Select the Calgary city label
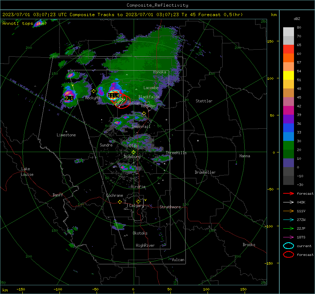315x294 pixels. [136, 206]
